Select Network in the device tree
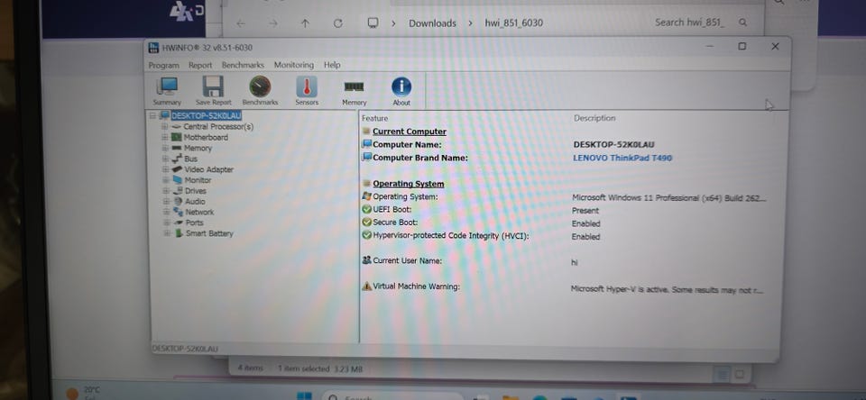This screenshot has height=400, width=866. [199, 212]
